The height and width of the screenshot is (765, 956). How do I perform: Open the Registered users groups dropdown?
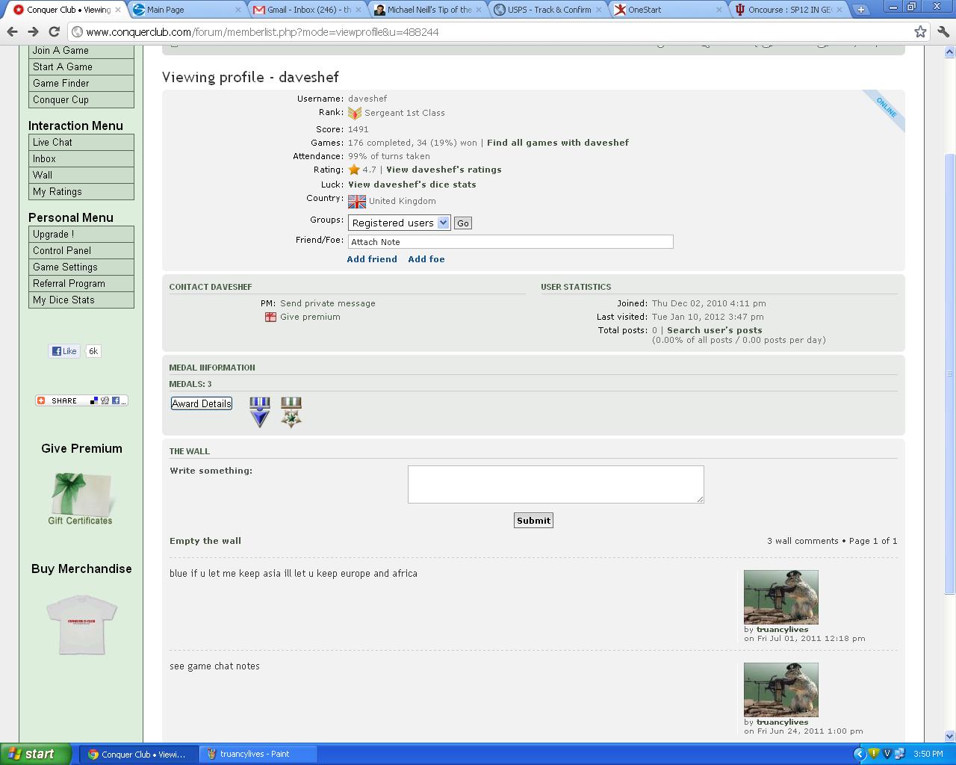pos(399,223)
